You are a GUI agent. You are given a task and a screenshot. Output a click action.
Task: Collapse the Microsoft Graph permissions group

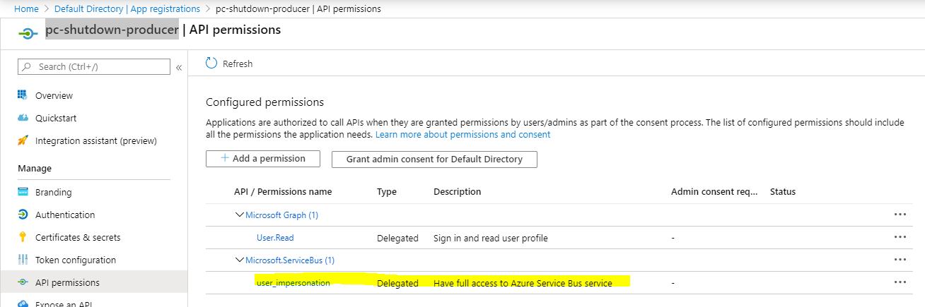click(240, 215)
